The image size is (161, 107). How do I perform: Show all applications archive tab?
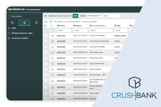[x=12, y=23]
